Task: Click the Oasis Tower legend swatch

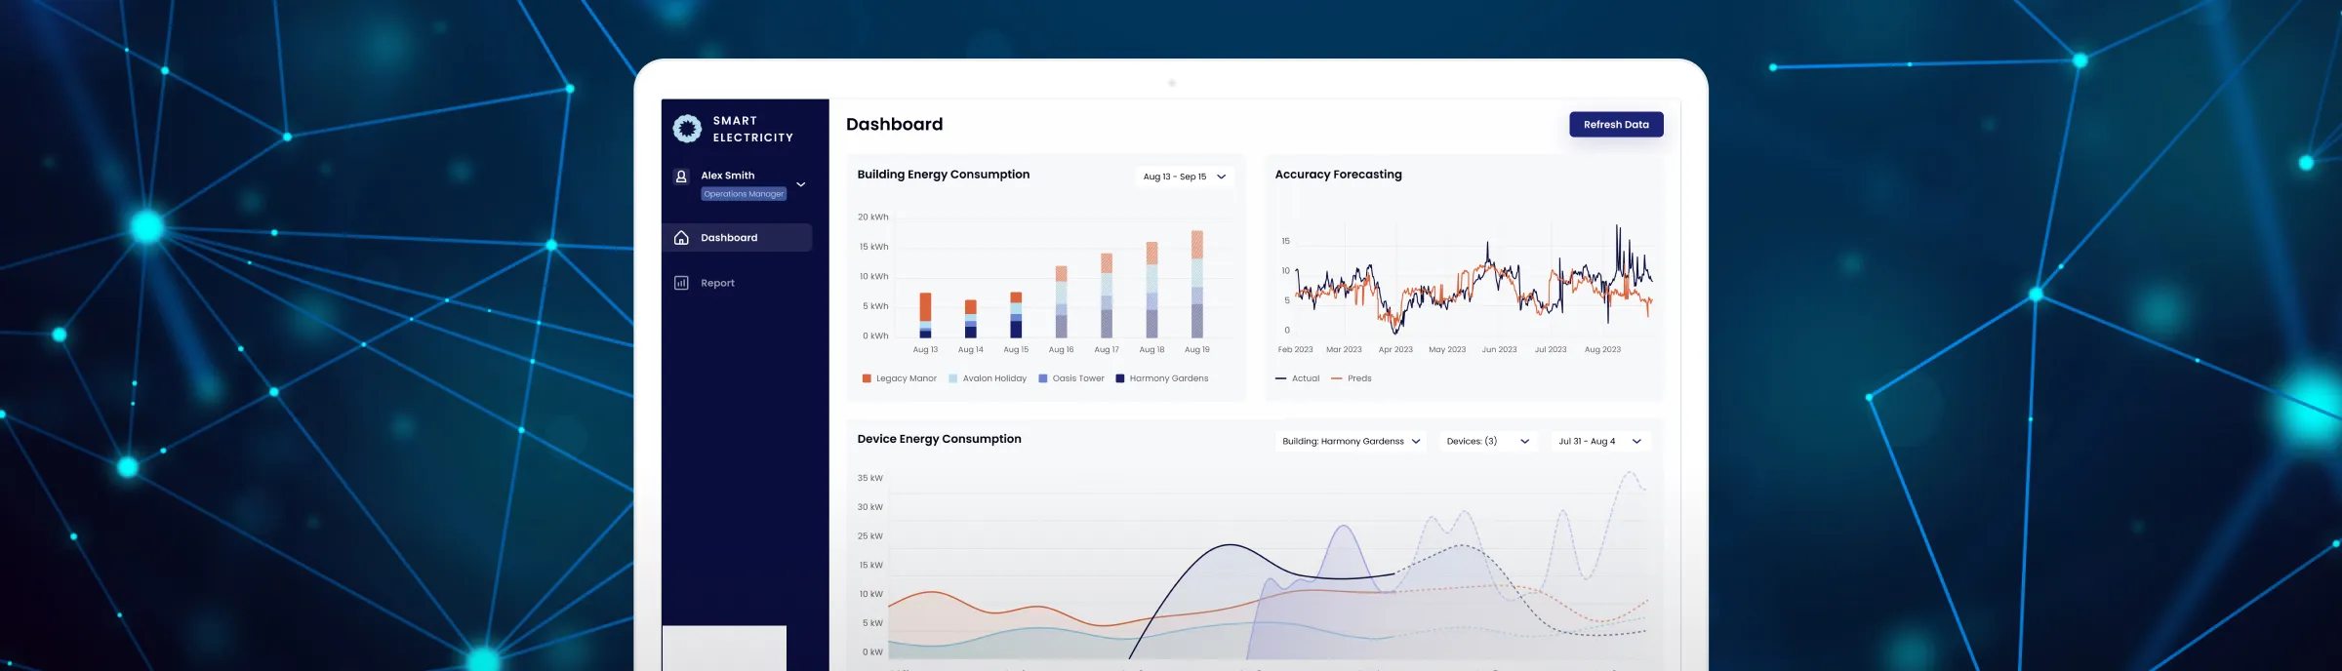Action: (1042, 378)
